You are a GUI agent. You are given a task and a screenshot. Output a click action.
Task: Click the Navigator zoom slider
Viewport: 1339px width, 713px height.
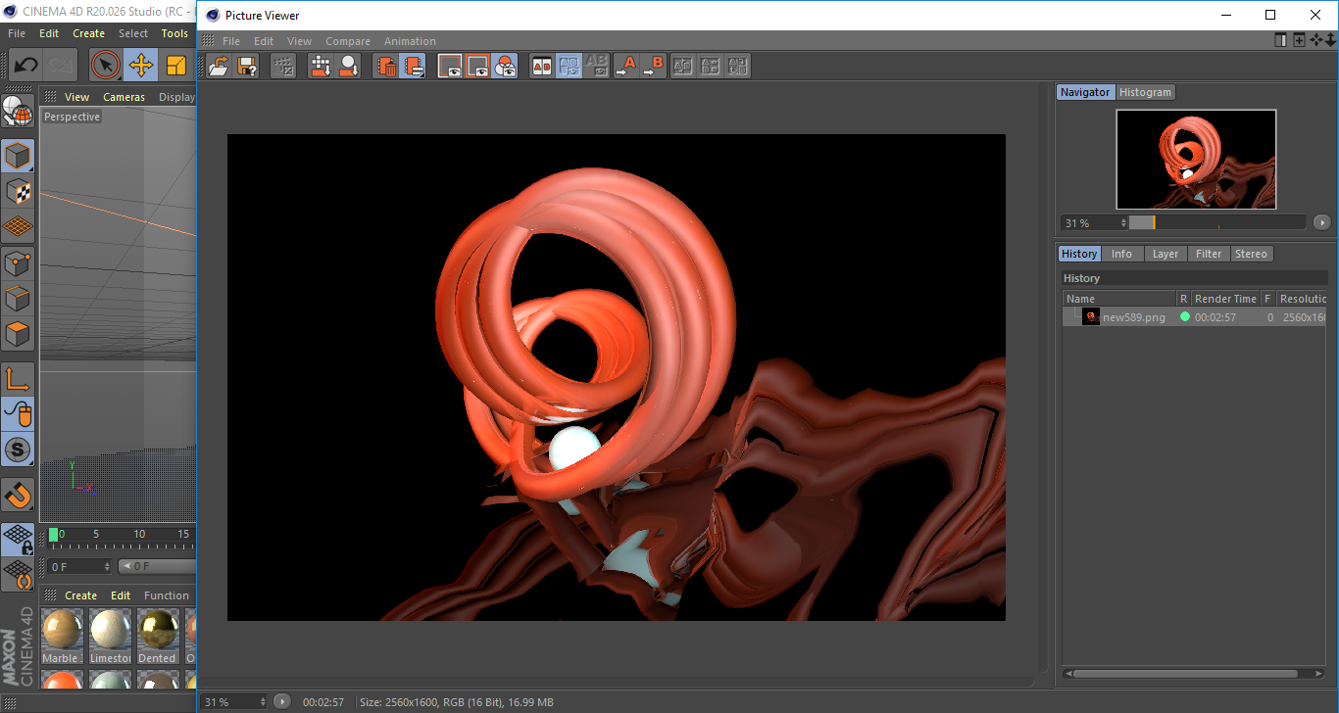coord(1217,222)
